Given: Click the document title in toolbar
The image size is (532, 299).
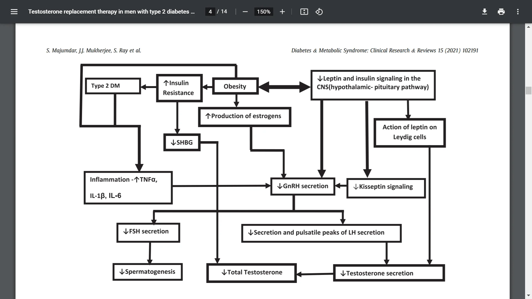Looking at the screenshot, I should point(112,11).
